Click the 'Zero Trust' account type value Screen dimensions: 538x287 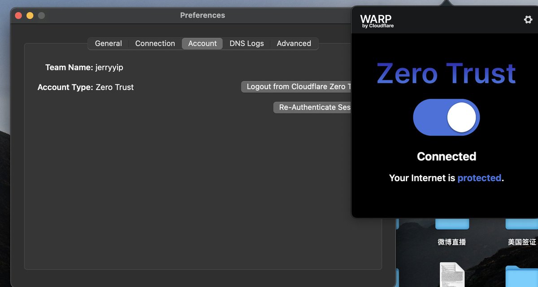pos(115,87)
